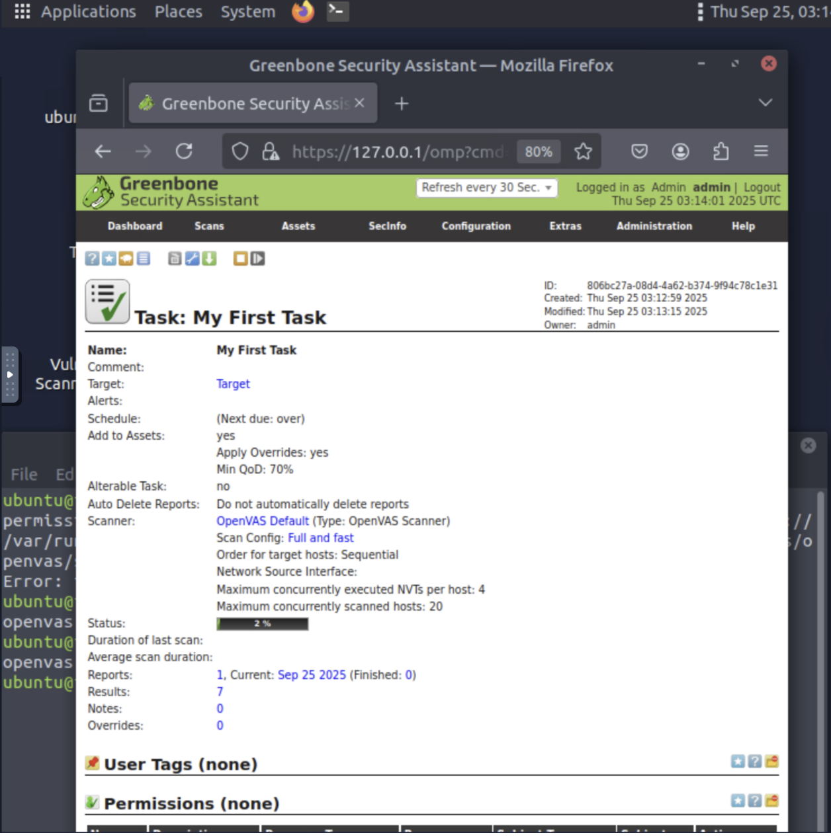Click the Greenbone logo icon
The image size is (831, 837).
pos(99,192)
